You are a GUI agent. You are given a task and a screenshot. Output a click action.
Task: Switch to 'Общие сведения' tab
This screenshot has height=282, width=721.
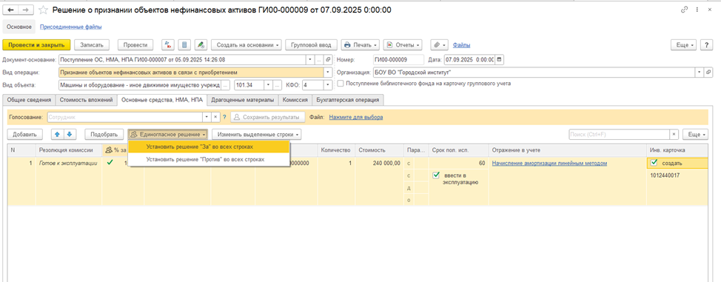(29, 100)
